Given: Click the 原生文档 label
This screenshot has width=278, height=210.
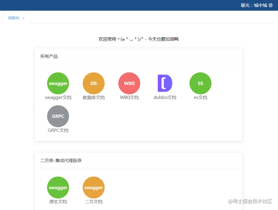Looking at the screenshot, I should 58,202.
